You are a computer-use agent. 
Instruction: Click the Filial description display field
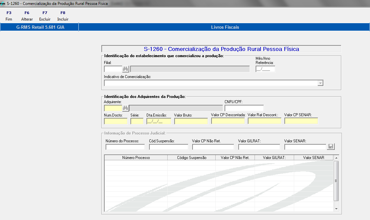point(190,69)
